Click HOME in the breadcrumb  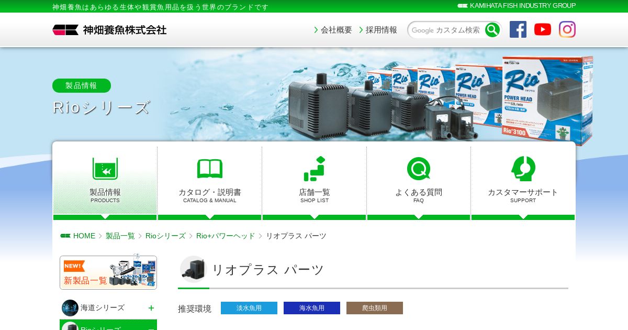(84, 236)
